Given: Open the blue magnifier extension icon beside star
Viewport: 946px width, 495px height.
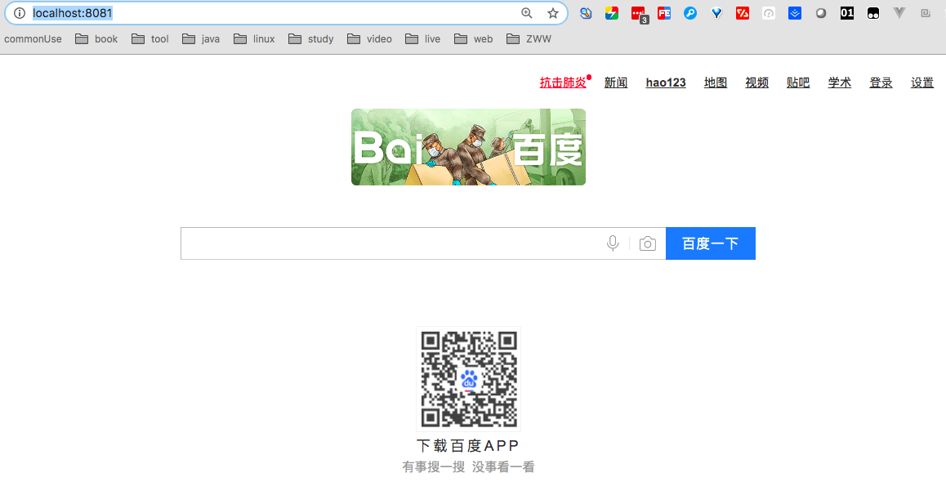Looking at the screenshot, I should [586, 13].
